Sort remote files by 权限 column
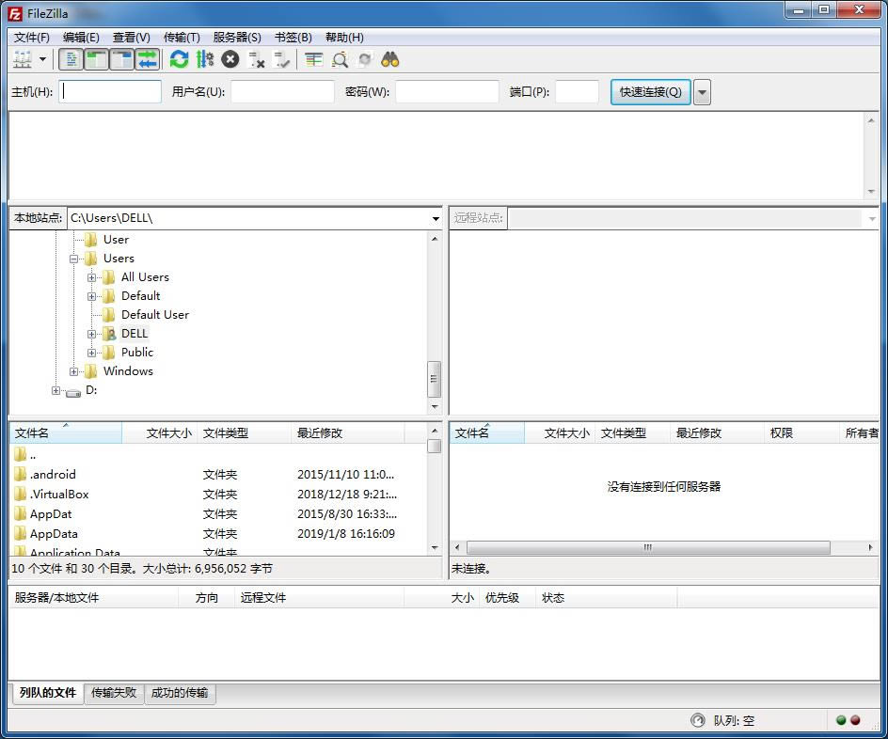Screen dimensions: 888x739 801,432
